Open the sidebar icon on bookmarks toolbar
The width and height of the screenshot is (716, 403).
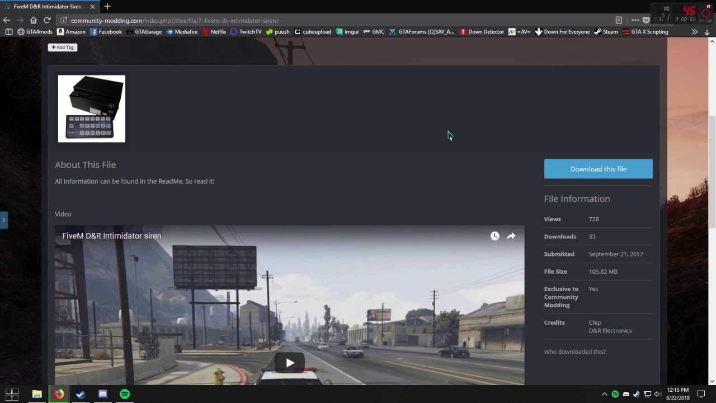point(8,32)
